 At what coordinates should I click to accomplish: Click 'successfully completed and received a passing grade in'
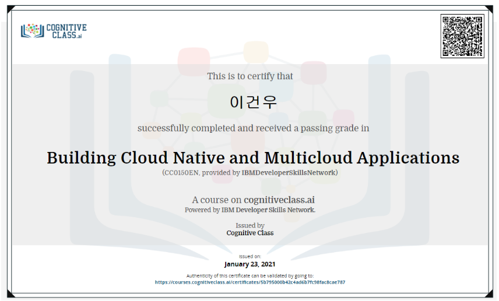point(254,129)
